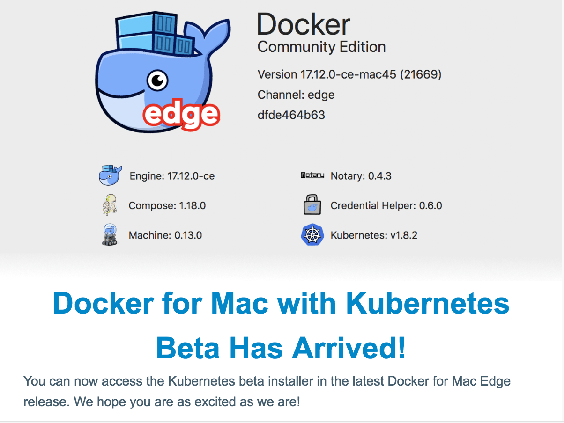Click the Engine: 17.12.0-ce label
The height and width of the screenshot is (423, 564).
(x=172, y=176)
